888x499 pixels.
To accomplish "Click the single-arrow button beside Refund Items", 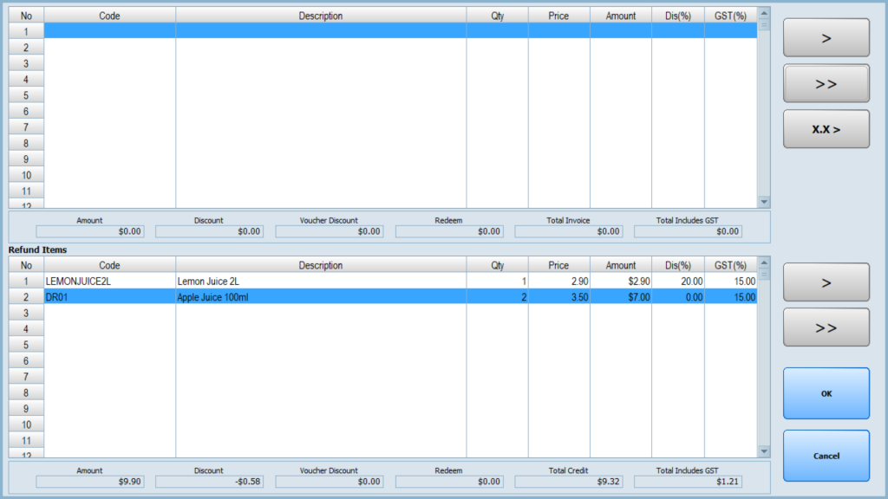I will click(826, 282).
